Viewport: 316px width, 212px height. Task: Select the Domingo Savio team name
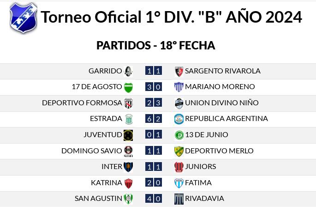92,151
